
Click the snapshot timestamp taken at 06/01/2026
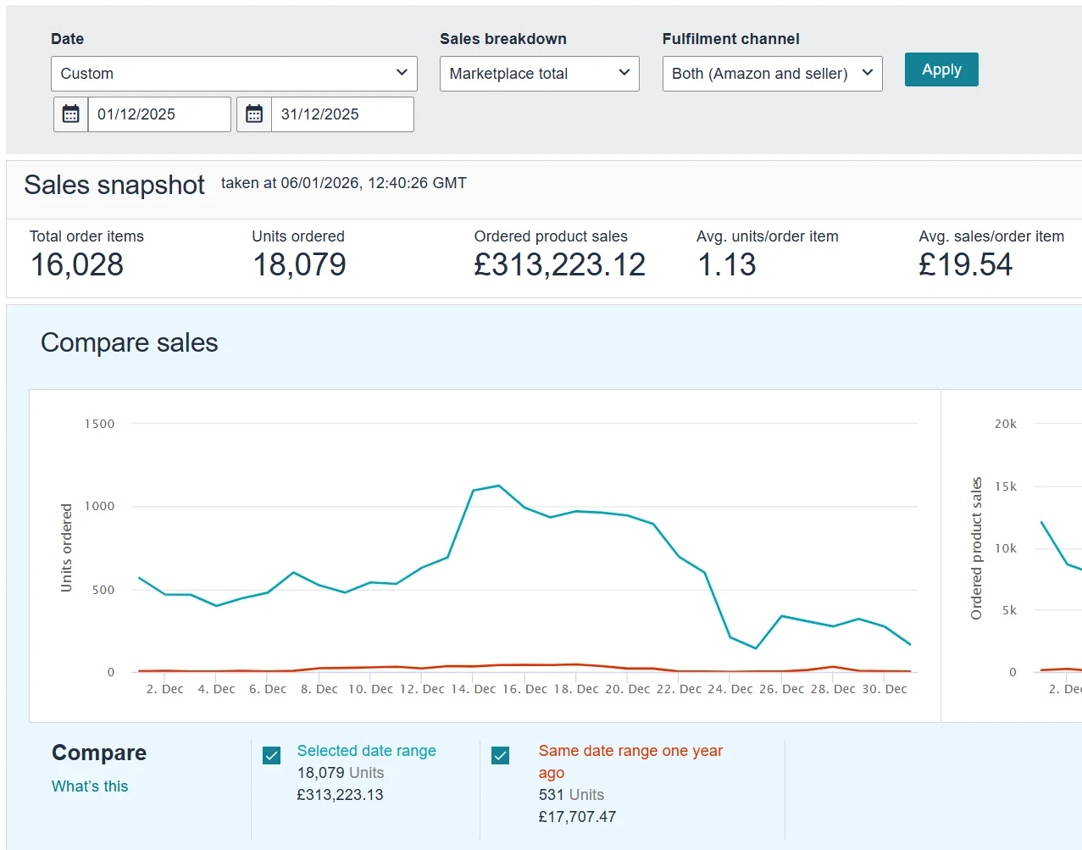(x=344, y=183)
